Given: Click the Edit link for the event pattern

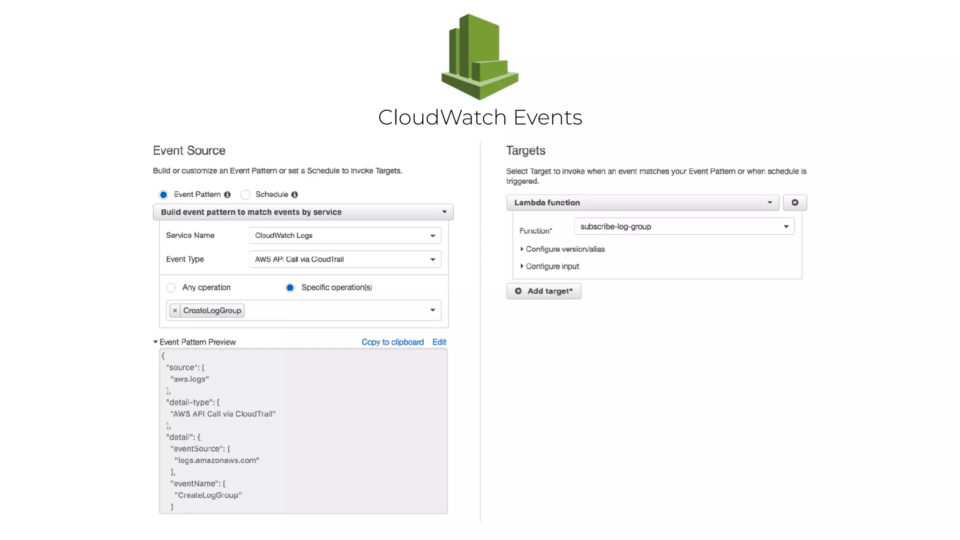Looking at the screenshot, I should [x=439, y=342].
